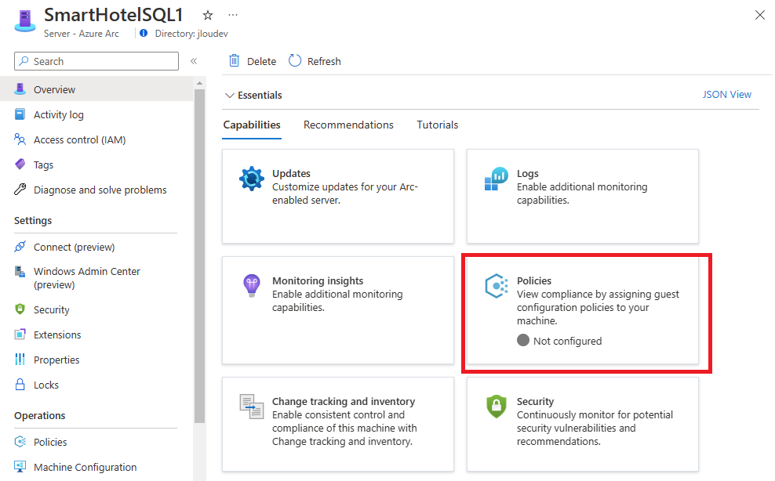This screenshot has width=775, height=481.
Task: Click the SmartHotelSQL1 server resource icon
Action: coord(25,21)
